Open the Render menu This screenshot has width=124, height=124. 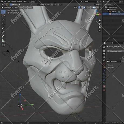click(x=14, y=1)
